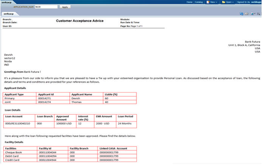
Task: Click the '24 Months' loan period
Action: point(125,123)
